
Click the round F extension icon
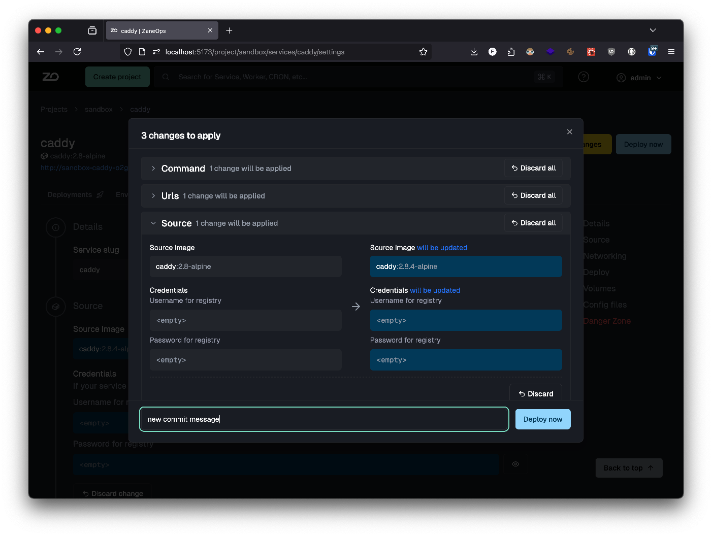[x=492, y=52]
